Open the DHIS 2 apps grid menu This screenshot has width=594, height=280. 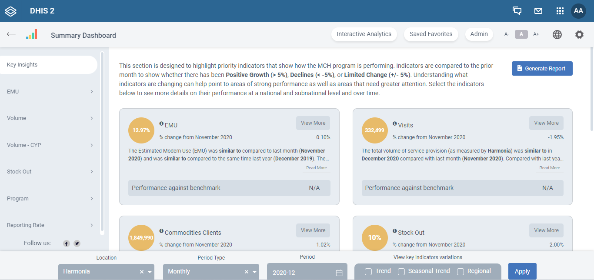click(560, 11)
